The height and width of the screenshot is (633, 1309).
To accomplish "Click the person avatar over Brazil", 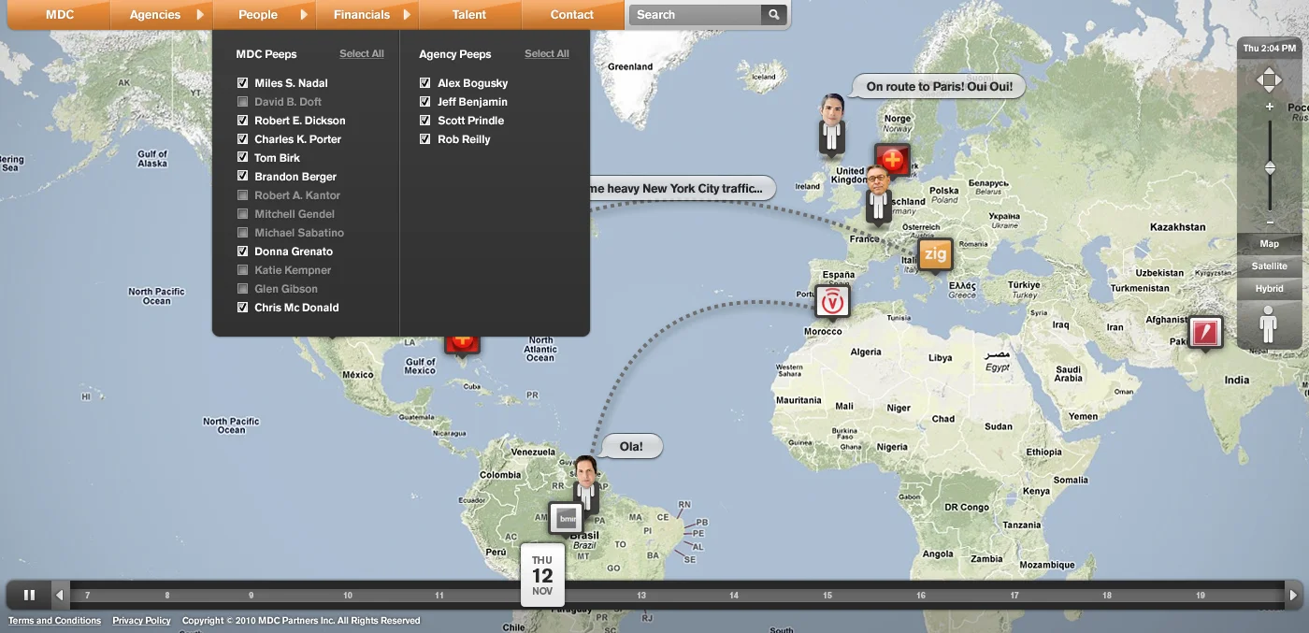I will coord(586,483).
